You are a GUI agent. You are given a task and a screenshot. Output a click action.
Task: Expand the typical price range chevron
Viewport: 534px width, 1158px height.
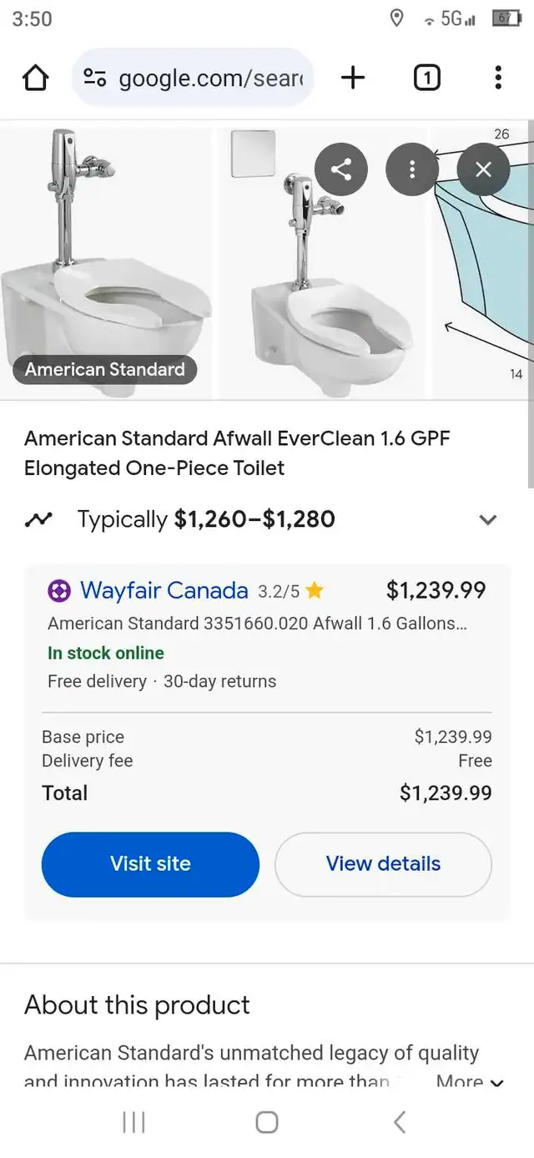click(x=487, y=519)
